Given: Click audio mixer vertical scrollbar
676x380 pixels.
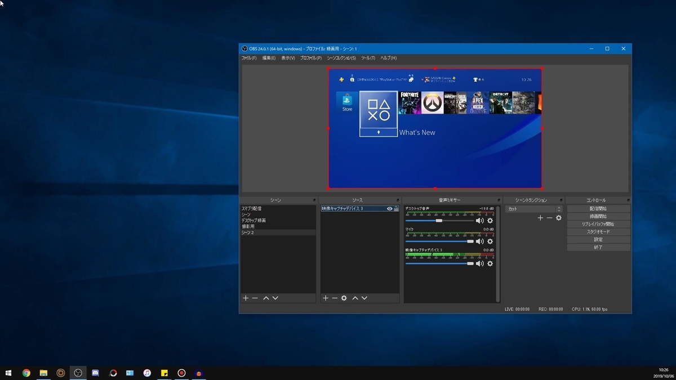Looking at the screenshot, I should click(497, 253).
